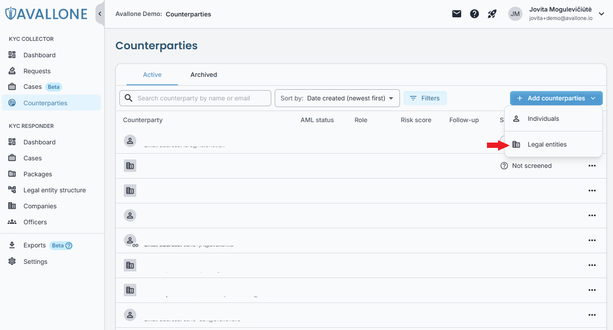613x330 pixels.
Task: Click Counterparties breadcrumb in top bar
Action: tap(188, 14)
